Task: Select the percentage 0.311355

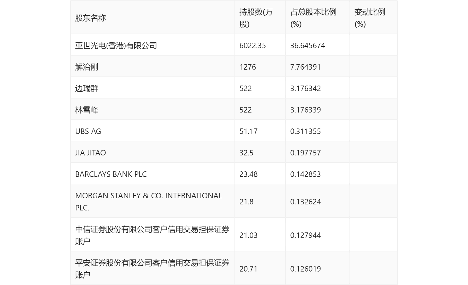Action: tap(305, 131)
